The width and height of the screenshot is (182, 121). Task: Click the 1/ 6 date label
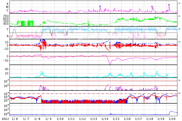pyautogui.click(x=15, y=119)
